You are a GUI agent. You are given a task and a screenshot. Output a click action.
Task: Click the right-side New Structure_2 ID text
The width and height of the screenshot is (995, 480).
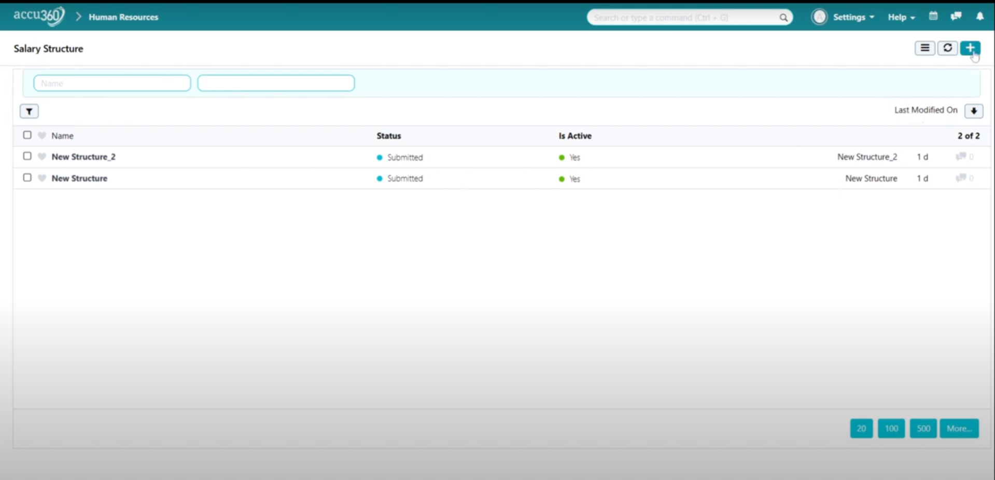867,157
